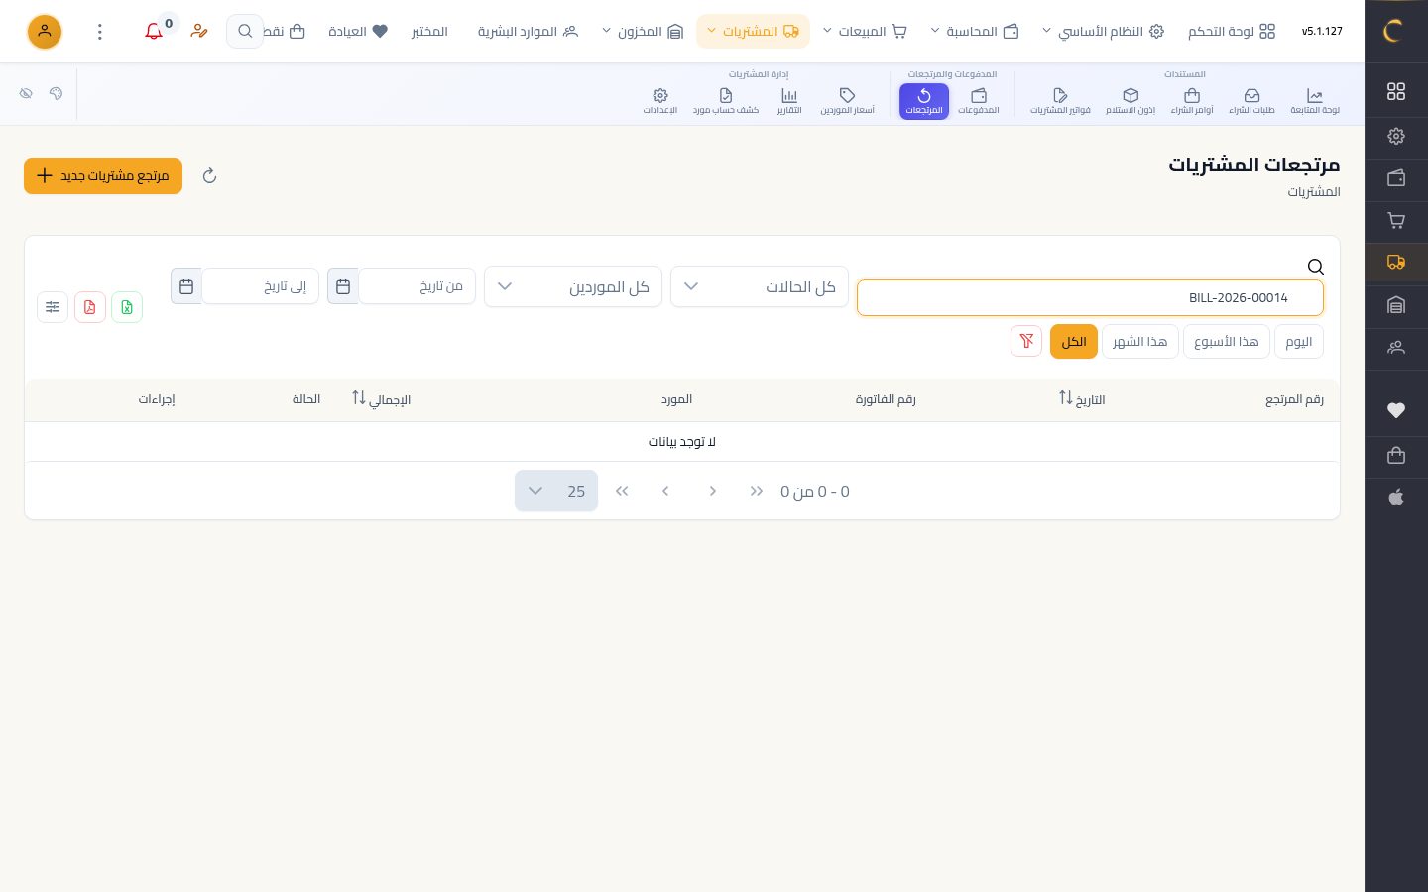Image resolution: width=1428 pixels, height=892 pixels.
Task: Click مرتجع مشتريات جديد new return button
Action: (103, 176)
